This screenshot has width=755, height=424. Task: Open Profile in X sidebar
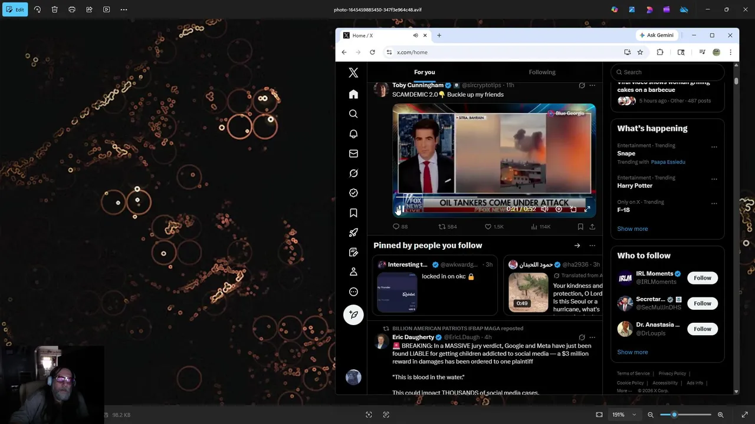pos(353,271)
